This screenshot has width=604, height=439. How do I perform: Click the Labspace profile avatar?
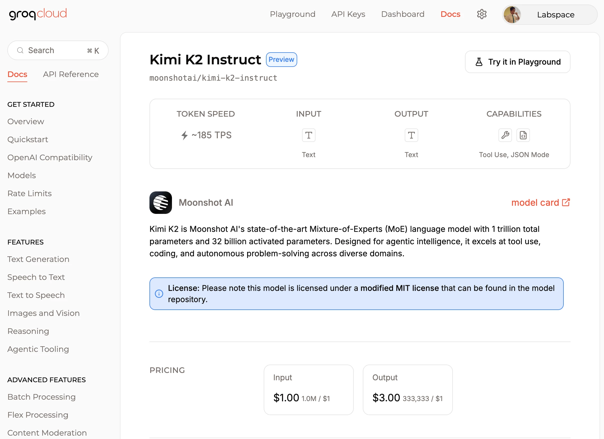tap(512, 15)
